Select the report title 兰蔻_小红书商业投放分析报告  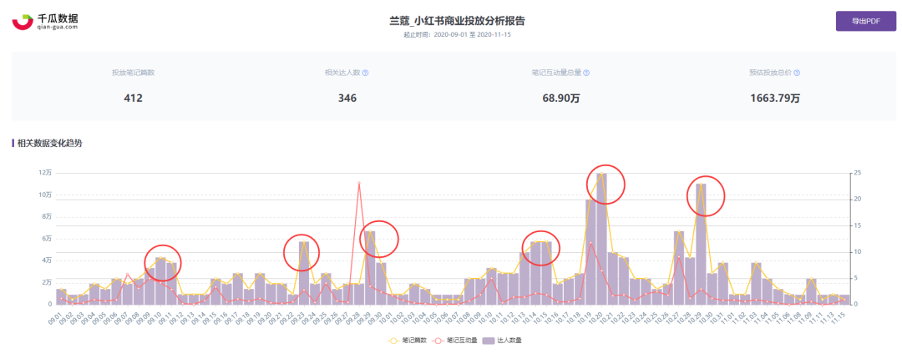(457, 21)
